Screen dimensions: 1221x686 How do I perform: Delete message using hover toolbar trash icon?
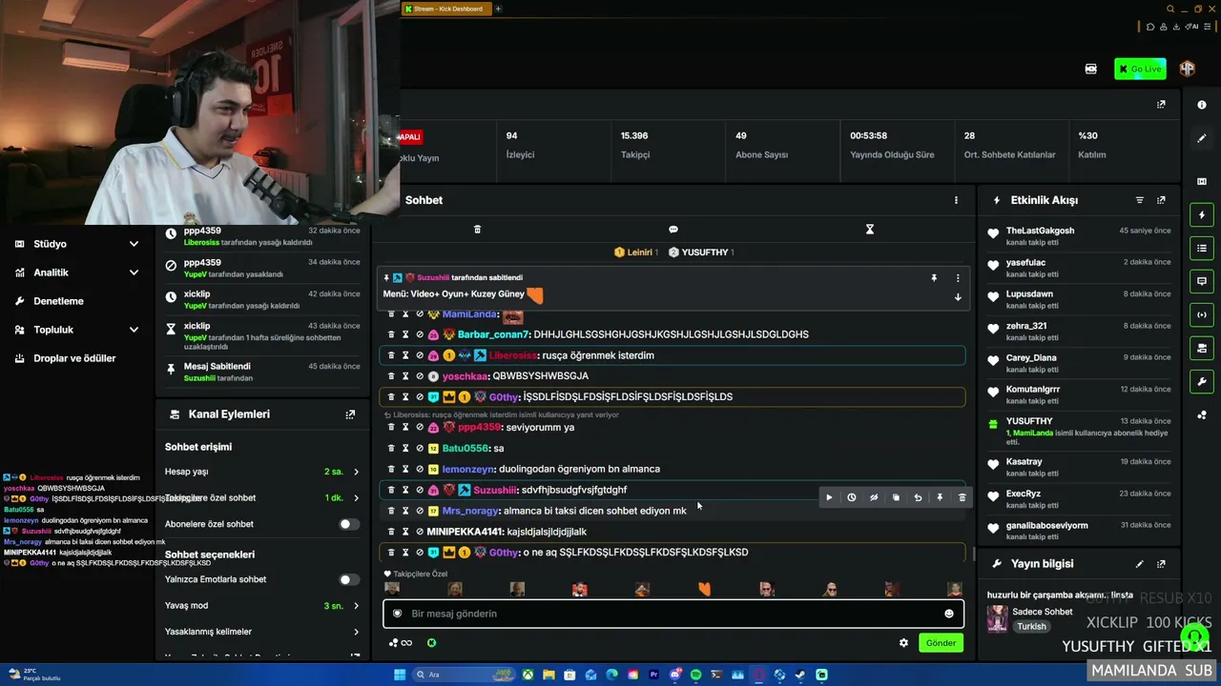(962, 497)
